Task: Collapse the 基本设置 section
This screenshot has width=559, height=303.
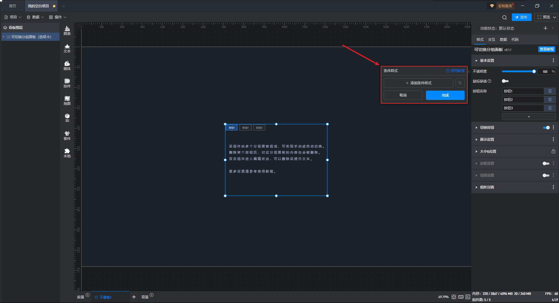Action: tap(476, 61)
